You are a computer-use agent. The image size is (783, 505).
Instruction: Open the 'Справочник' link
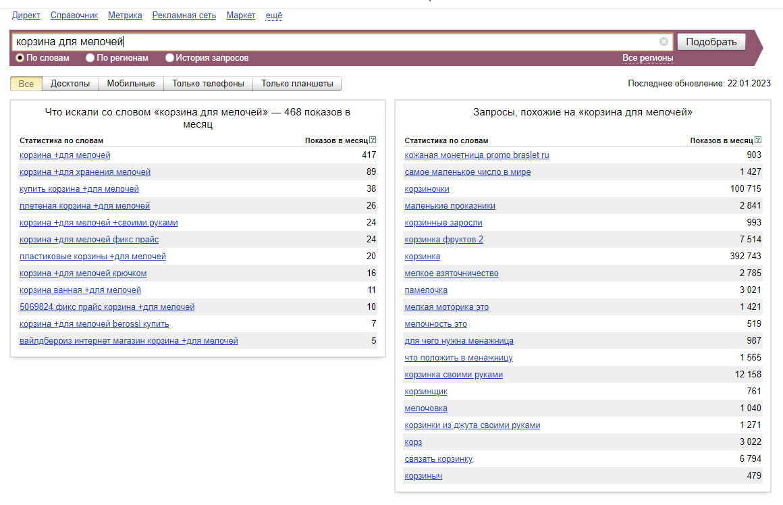74,16
